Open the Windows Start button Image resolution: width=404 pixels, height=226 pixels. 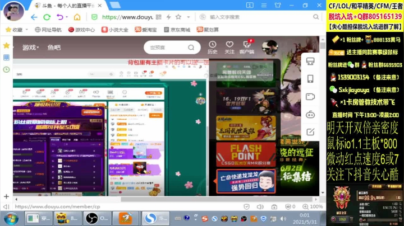point(11,219)
